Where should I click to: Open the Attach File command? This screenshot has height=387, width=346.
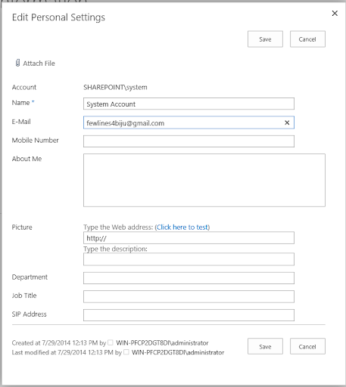(35, 63)
